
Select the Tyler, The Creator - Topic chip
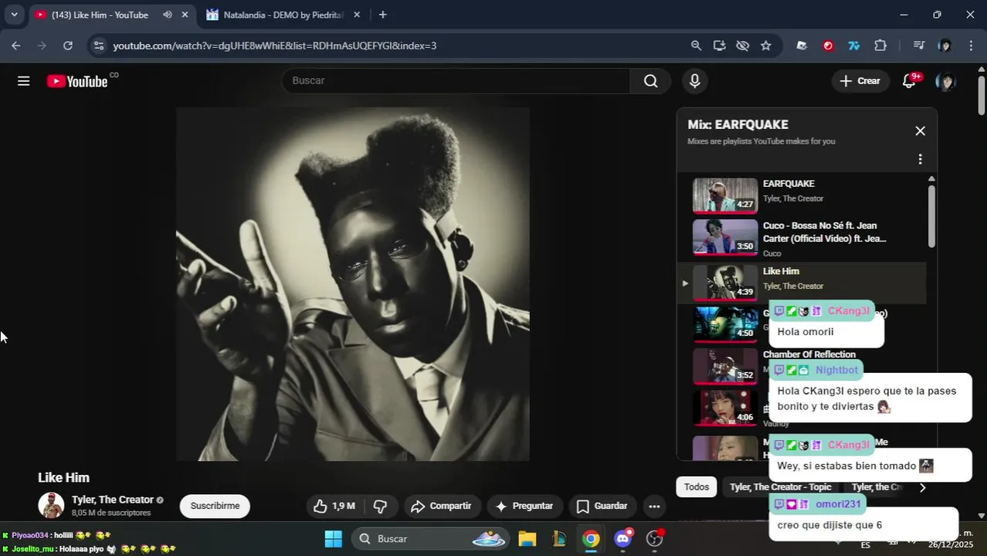coord(781,487)
